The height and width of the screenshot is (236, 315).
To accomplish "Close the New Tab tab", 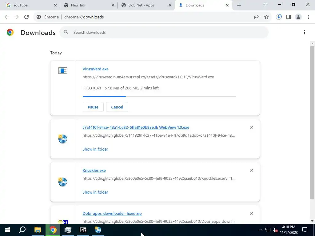I will (113, 5).
